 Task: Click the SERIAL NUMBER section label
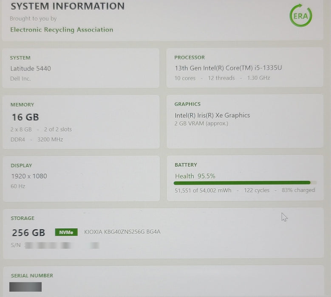[32, 275]
